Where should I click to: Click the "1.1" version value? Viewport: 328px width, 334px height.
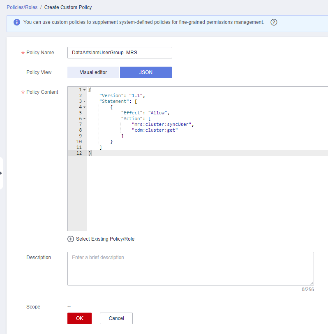click(136, 96)
